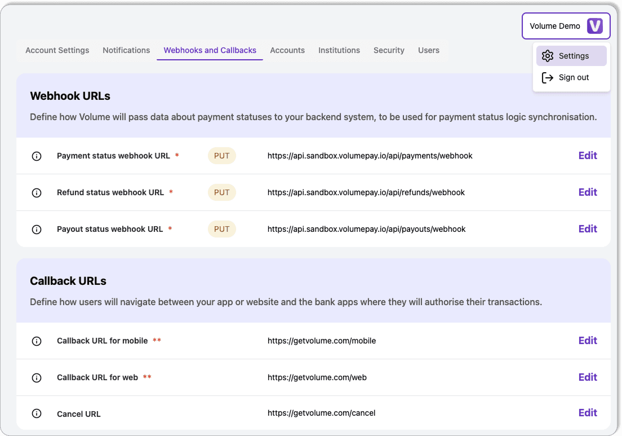The width and height of the screenshot is (622, 436).
Task: Click the Settings gear icon in dropdown
Action: point(548,56)
